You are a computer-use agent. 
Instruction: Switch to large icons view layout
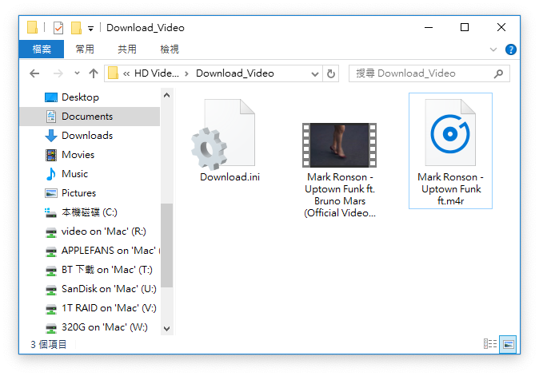point(508,344)
